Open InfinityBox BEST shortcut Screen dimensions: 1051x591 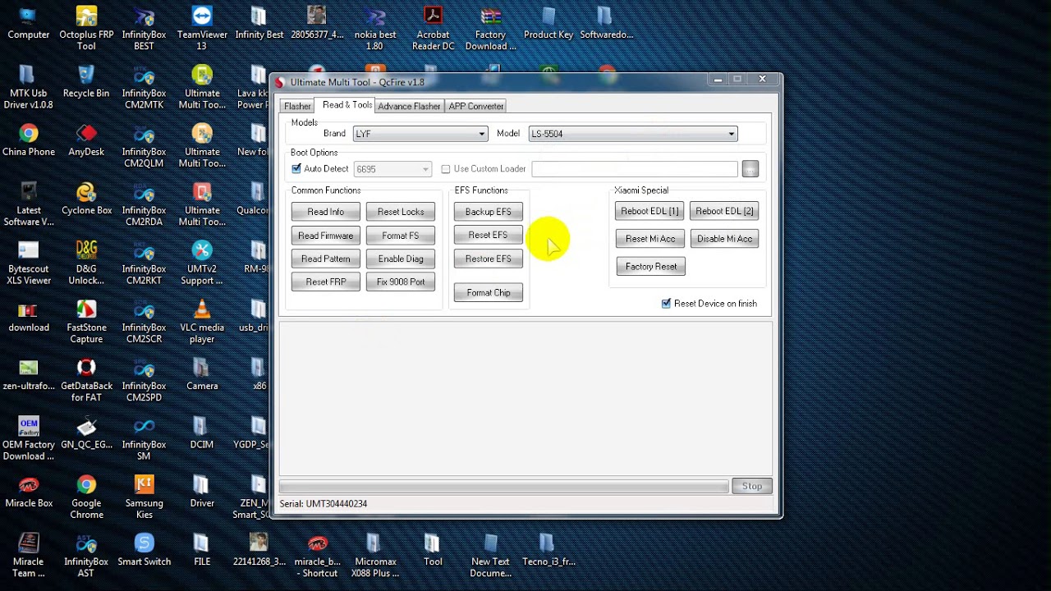pos(144,28)
